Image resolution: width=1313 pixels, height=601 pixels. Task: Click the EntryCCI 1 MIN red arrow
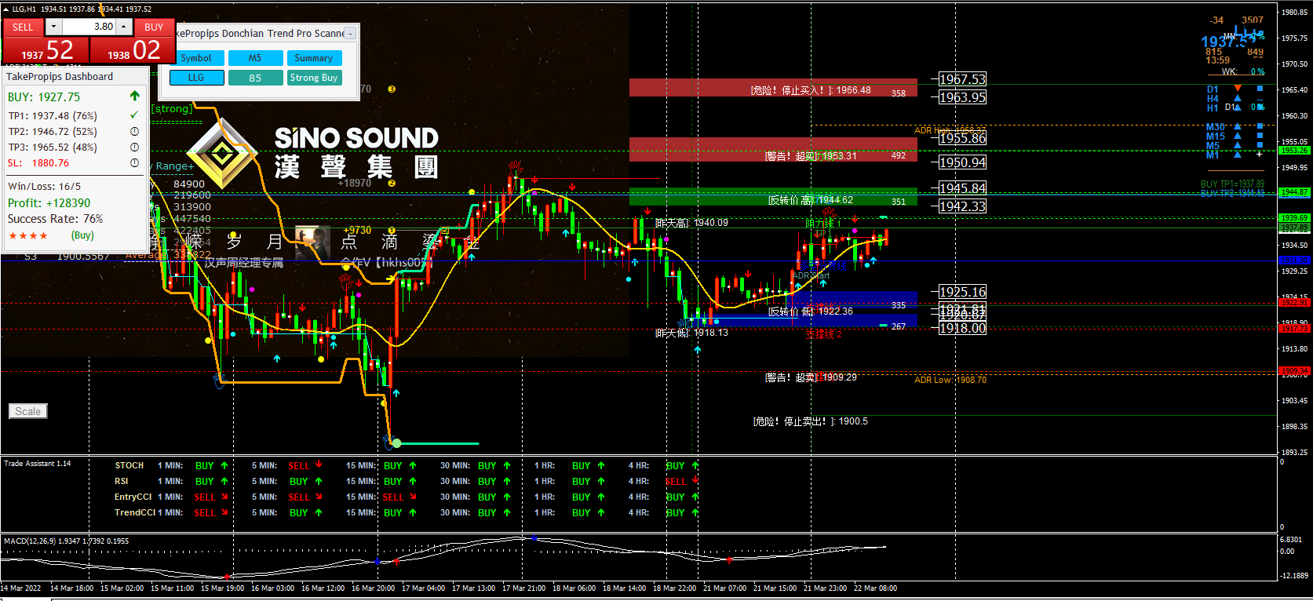point(224,497)
